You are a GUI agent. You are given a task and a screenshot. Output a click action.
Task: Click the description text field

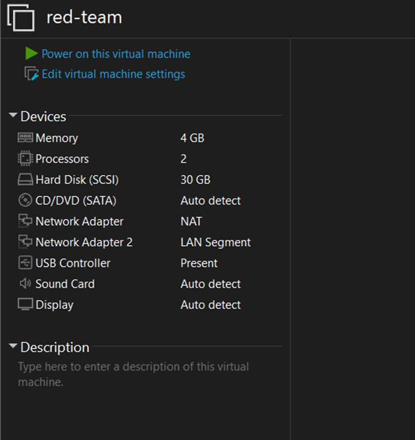click(x=133, y=374)
